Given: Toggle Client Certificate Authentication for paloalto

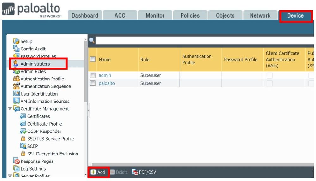Looking at the screenshot, I should [270, 83].
